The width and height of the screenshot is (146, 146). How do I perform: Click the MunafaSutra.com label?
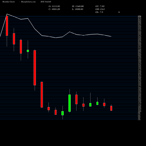[28, 2]
